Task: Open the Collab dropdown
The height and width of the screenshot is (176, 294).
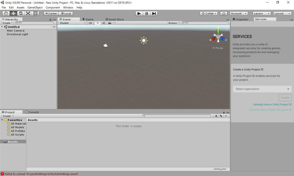Action: tap(209, 14)
